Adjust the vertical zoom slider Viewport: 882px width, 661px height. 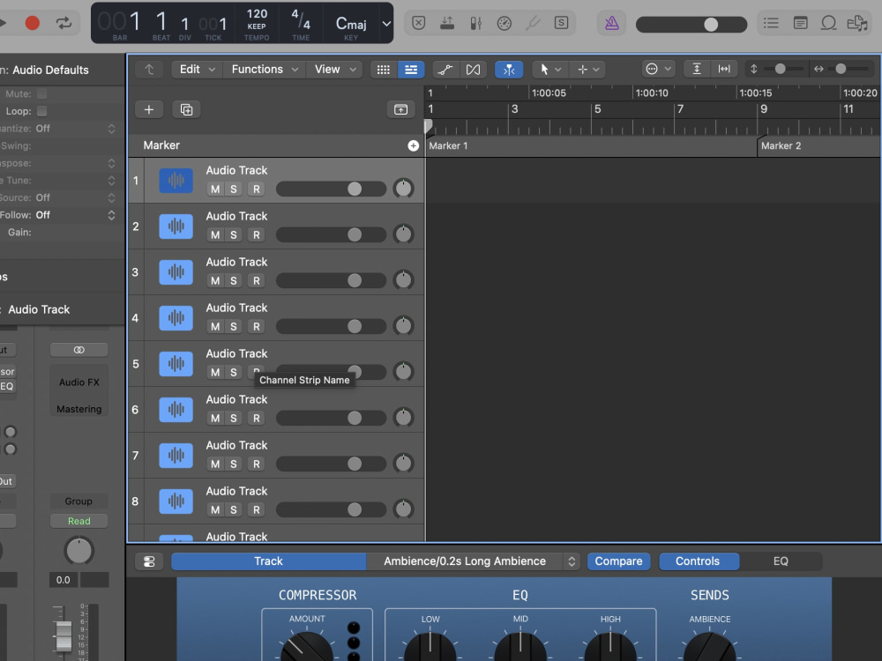click(x=780, y=69)
